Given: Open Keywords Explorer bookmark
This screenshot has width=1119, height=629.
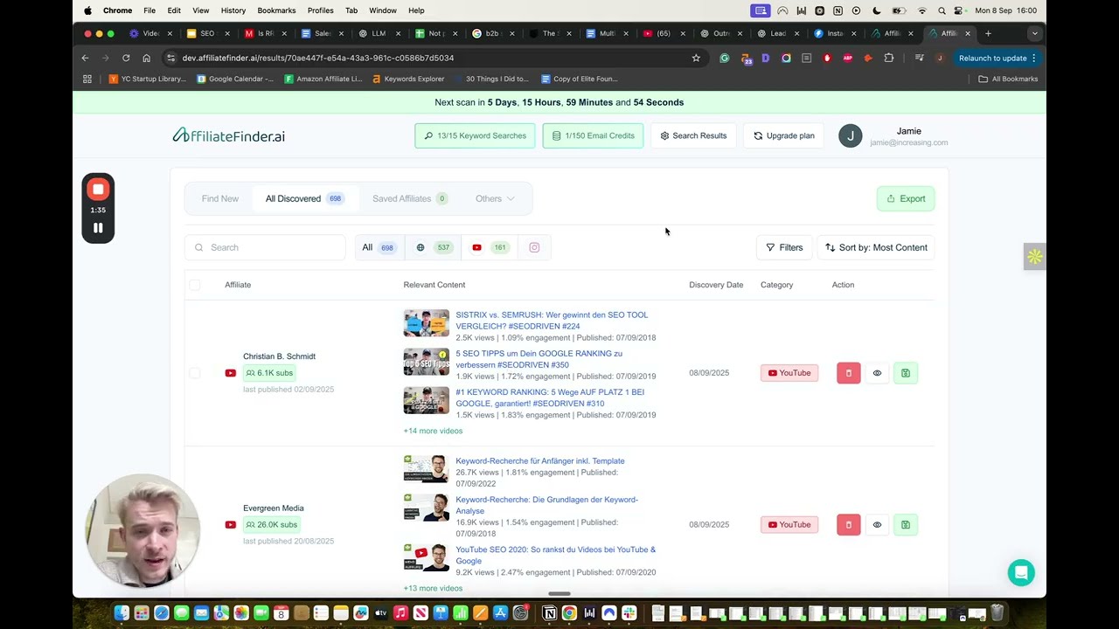Looking at the screenshot, I should click(408, 79).
